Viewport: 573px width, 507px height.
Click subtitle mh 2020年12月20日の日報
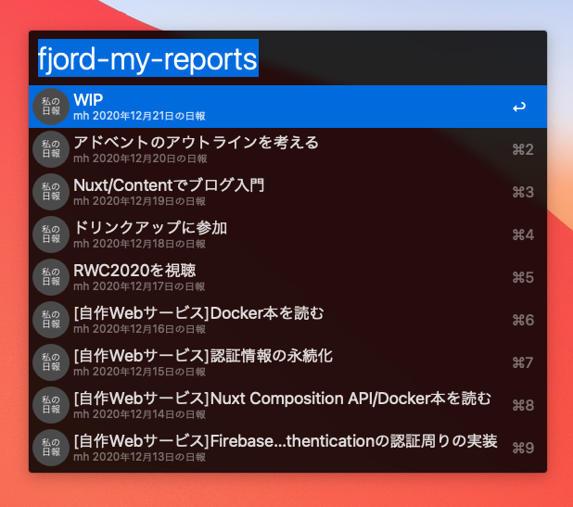click(x=140, y=158)
